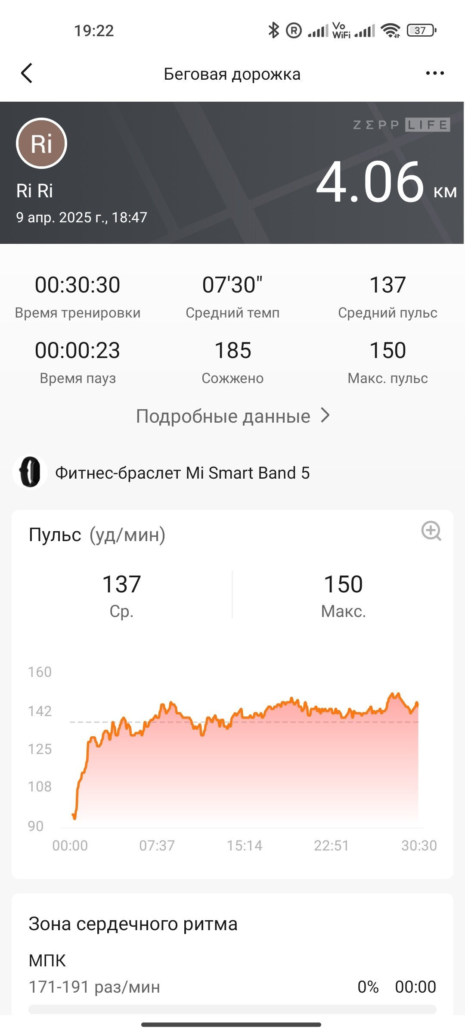Tap the 4.06 км distance value
This screenshot has height=1034, width=465.
pos(386,182)
